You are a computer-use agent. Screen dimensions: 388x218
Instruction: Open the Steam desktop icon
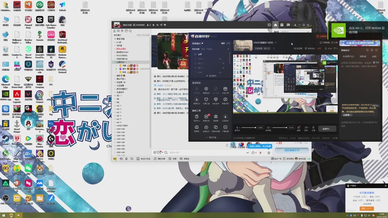pyautogui.click(x=5, y=140)
